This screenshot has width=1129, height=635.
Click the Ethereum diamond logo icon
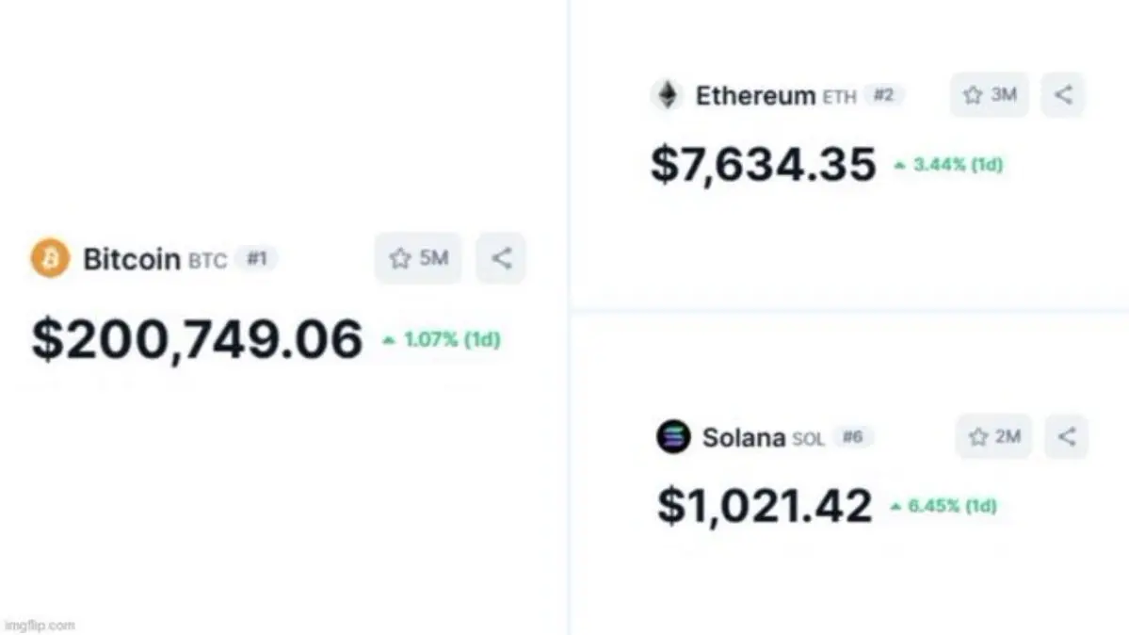[x=667, y=95]
